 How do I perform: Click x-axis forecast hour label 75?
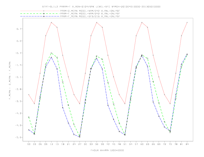170,144
